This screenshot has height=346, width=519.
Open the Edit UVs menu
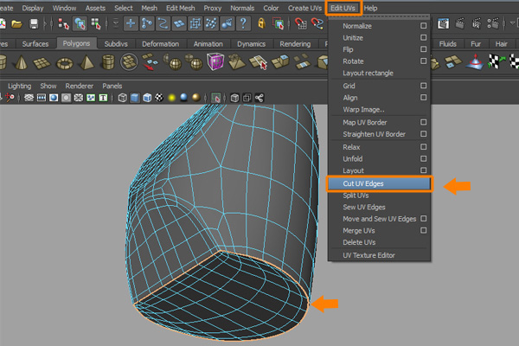(x=344, y=8)
